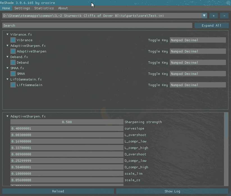
Task: Click the Show Log button
Action: point(172,191)
